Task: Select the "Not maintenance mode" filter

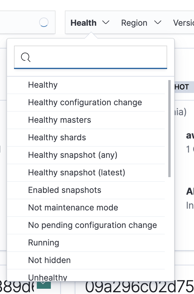Action: pyautogui.click(x=73, y=207)
